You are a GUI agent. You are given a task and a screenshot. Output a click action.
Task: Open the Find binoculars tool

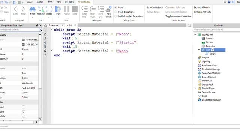32,9
